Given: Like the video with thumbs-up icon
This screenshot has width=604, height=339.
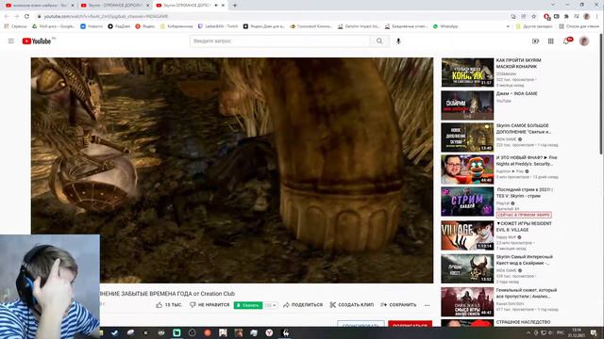Looking at the screenshot, I should [x=159, y=305].
